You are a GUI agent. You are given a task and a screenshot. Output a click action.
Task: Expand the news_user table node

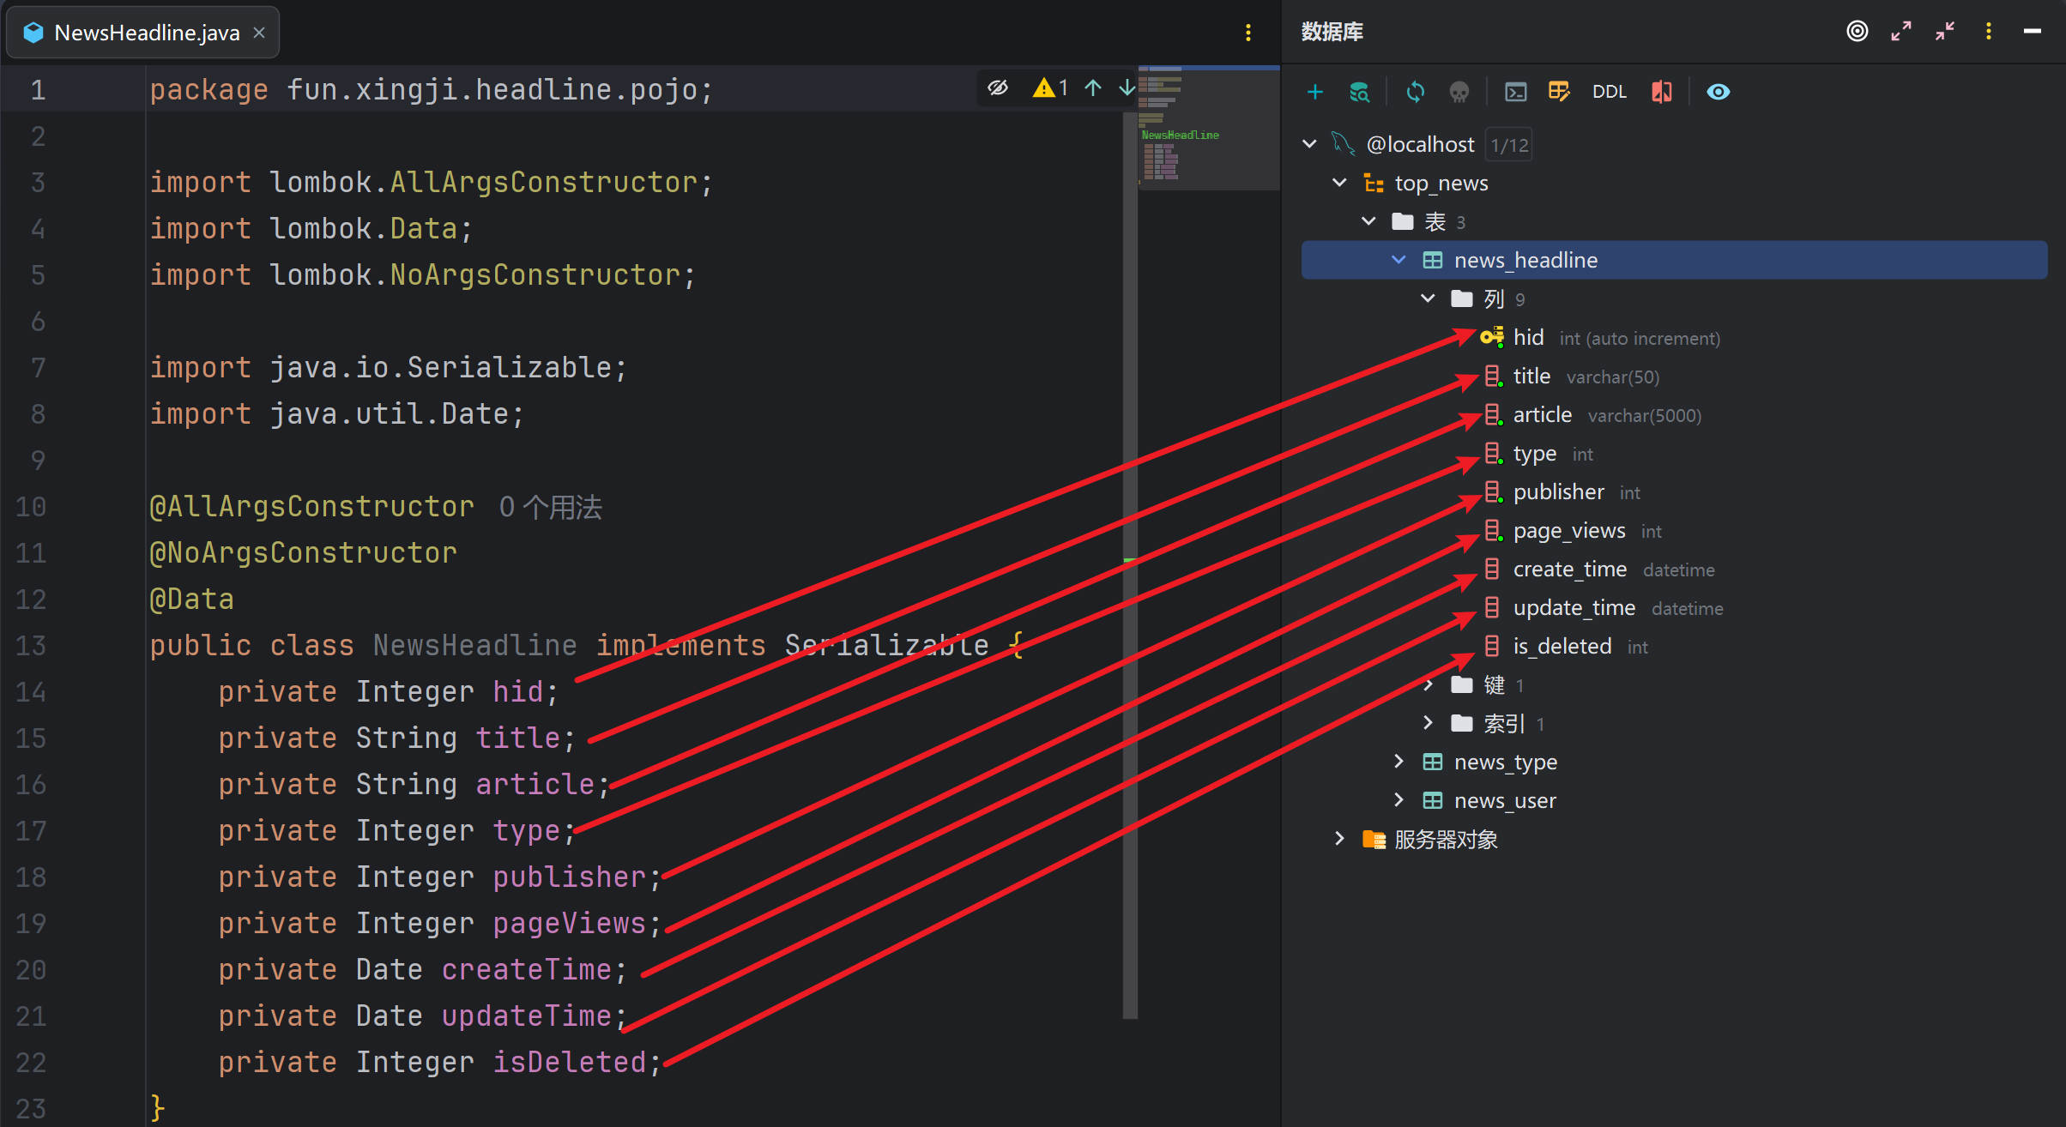pyautogui.click(x=1398, y=800)
